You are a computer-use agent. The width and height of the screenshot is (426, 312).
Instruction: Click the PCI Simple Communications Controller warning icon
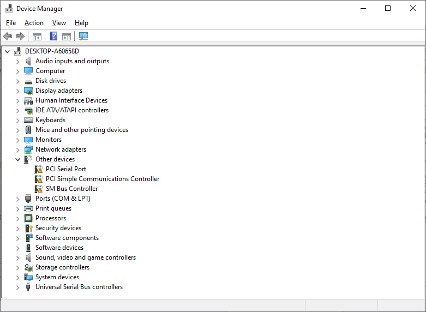click(x=39, y=179)
